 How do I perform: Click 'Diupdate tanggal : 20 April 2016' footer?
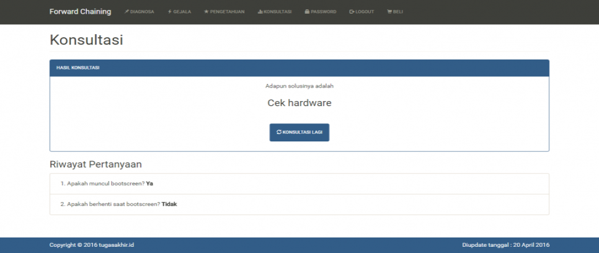coord(506,244)
